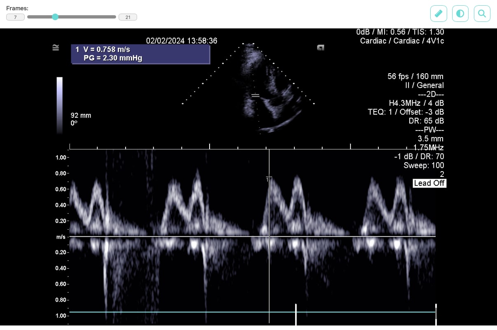Toggle the contrast display button
This screenshot has width=497, height=330.
click(x=460, y=13)
